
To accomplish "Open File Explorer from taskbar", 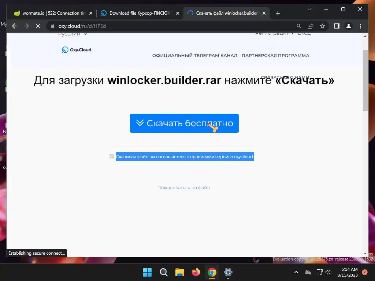I will pos(179,272).
